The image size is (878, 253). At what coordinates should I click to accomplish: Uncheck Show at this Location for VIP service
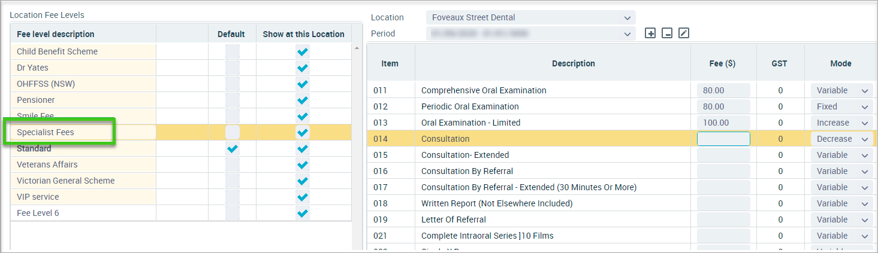click(303, 197)
